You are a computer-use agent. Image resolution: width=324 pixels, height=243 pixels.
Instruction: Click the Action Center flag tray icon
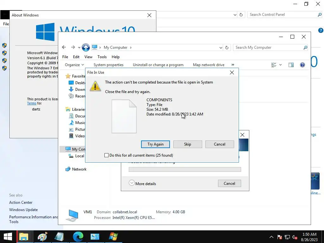[x=280, y=237]
